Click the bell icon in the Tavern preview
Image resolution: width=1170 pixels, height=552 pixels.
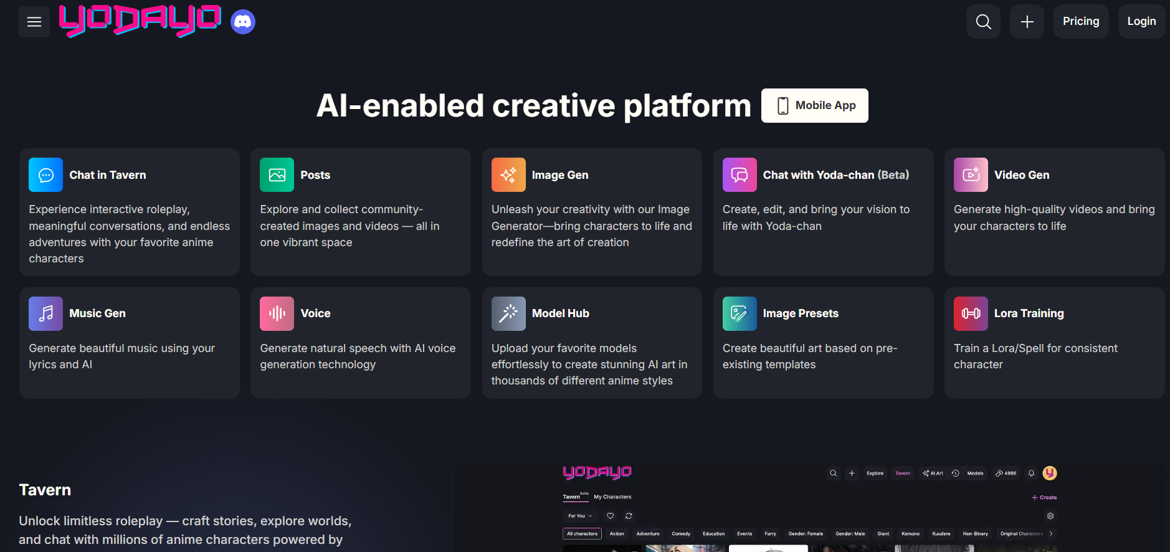1032,473
